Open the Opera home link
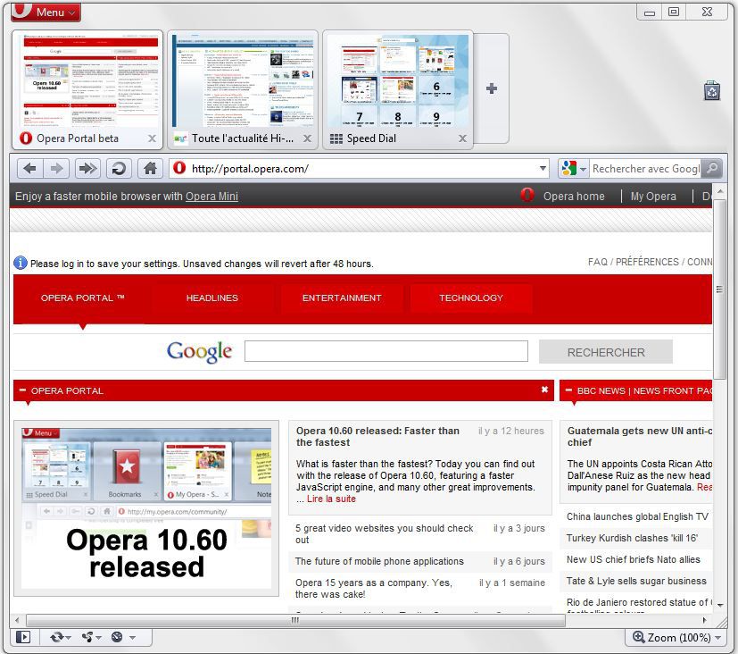The width and height of the screenshot is (738, 654). coord(574,196)
